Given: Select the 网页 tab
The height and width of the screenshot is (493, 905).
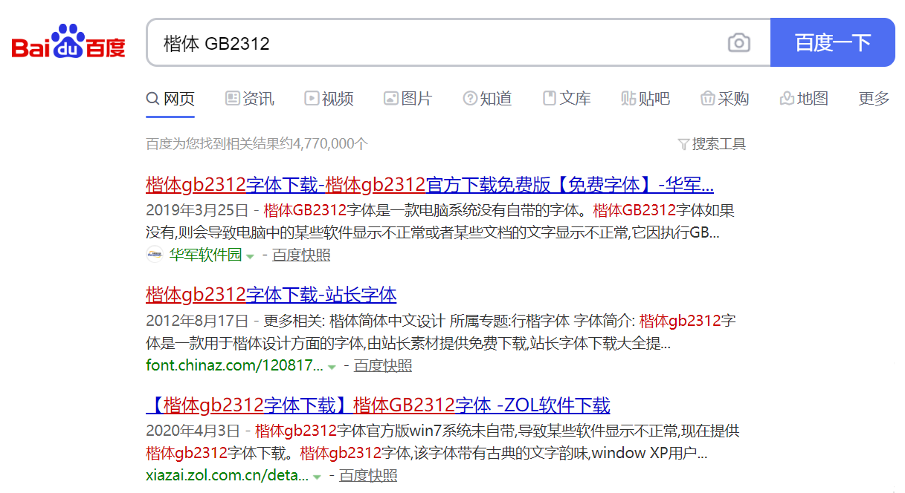Looking at the screenshot, I should [x=170, y=98].
